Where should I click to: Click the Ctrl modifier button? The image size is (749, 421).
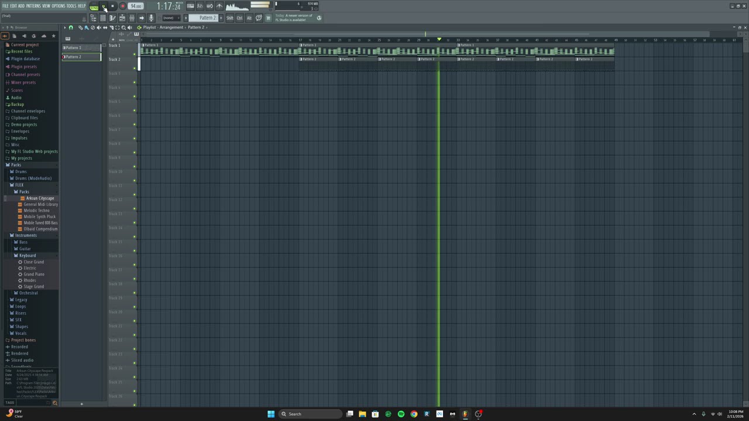coord(239,18)
